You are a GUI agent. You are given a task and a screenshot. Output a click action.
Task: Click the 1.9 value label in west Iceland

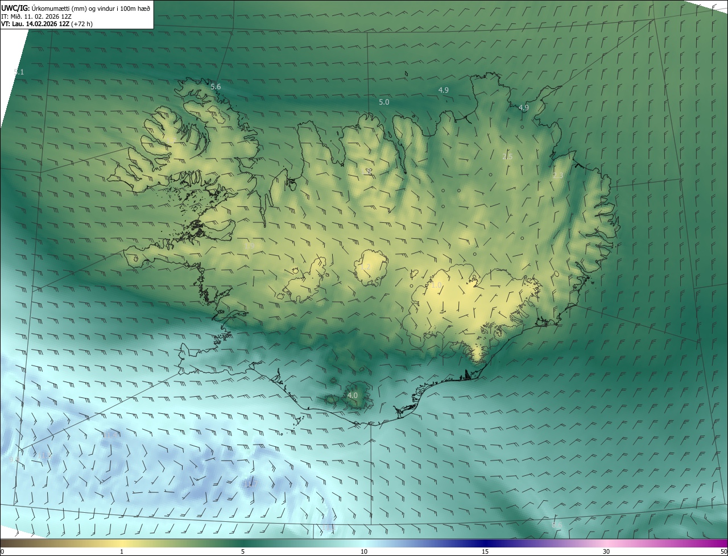(250, 246)
